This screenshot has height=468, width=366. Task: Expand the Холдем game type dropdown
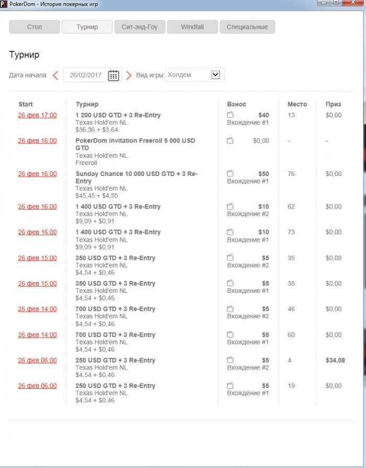(x=215, y=75)
